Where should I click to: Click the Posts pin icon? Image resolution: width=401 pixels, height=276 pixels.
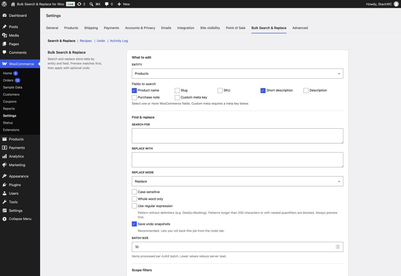(x=5, y=27)
